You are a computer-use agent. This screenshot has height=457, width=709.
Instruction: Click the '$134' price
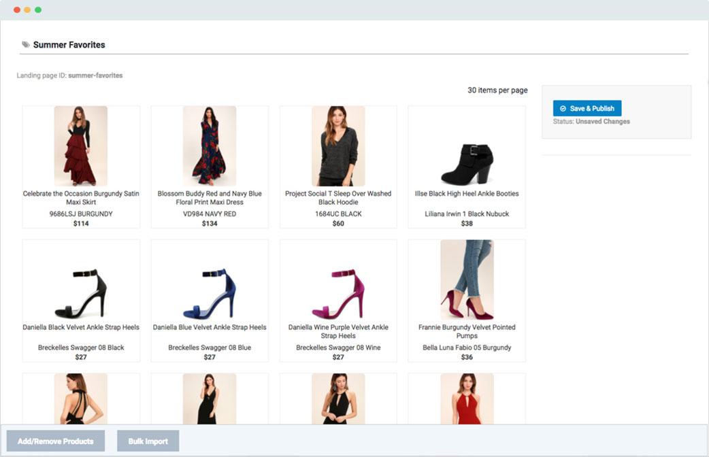point(210,223)
